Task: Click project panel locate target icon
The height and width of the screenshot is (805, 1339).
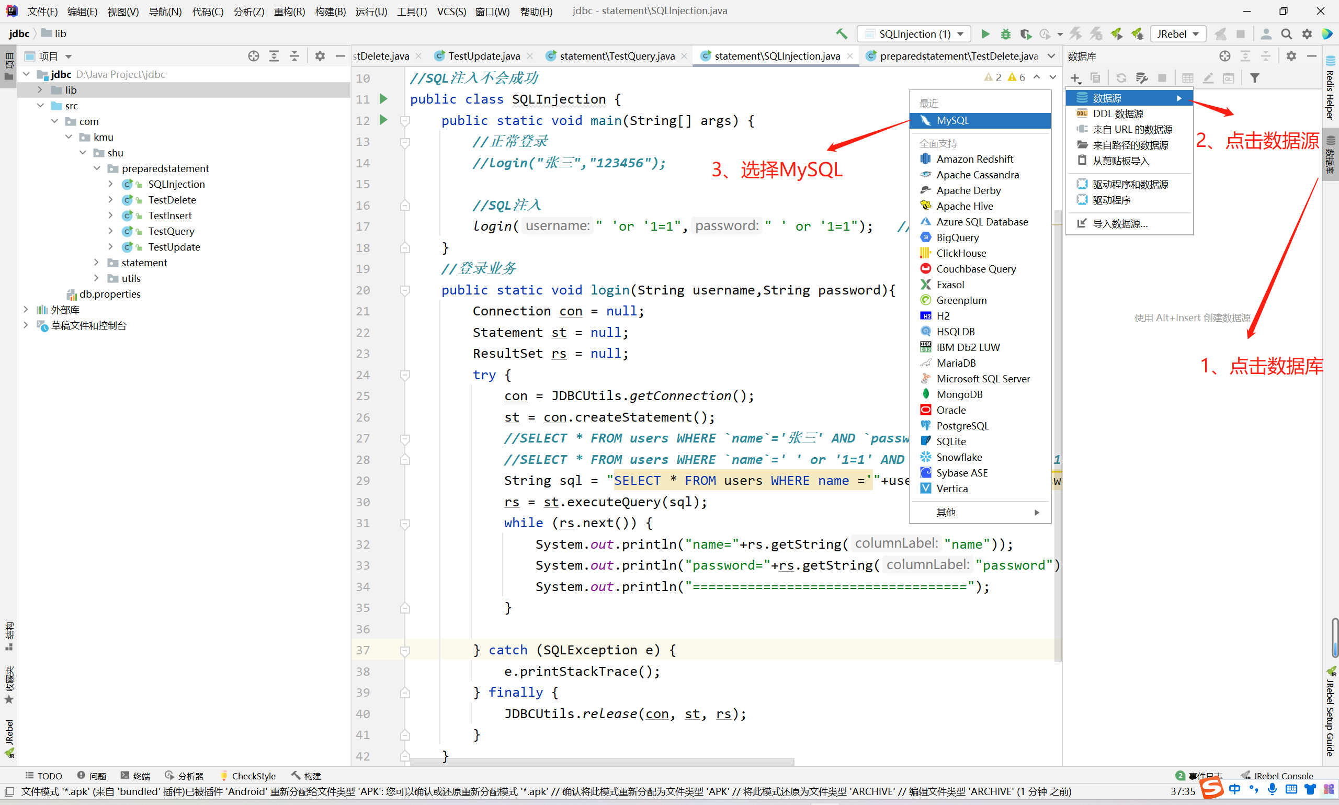Action: point(253,56)
